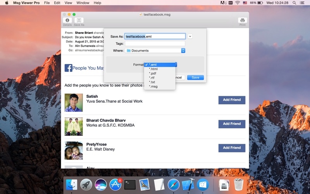Click the blue Save button

tap(195, 78)
